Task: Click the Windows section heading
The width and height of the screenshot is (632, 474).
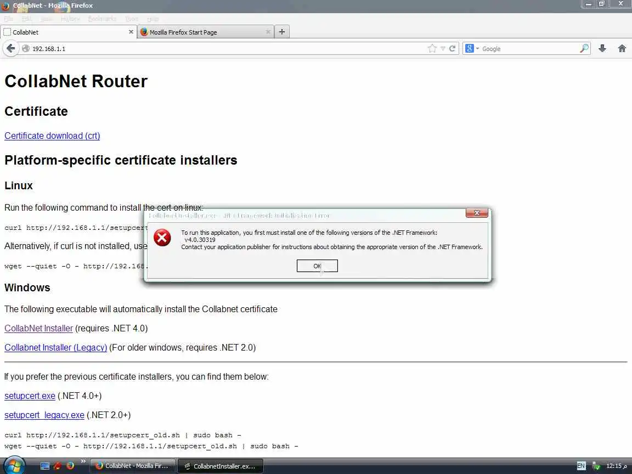Action: [x=27, y=288]
